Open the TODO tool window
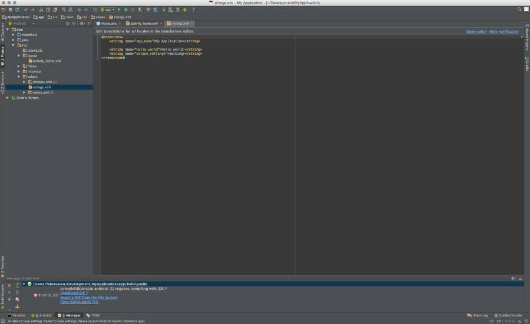 click(x=93, y=315)
